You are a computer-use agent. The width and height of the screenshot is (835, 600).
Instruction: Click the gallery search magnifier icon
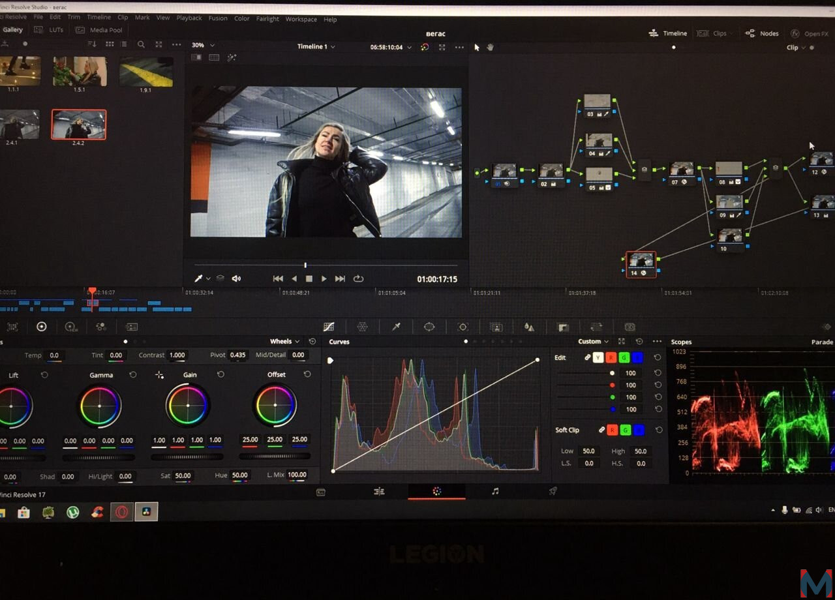(141, 44)
